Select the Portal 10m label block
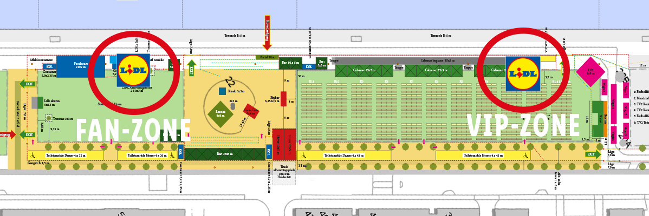 tap(267, 57)
